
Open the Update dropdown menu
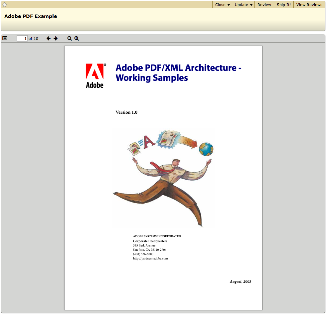click(x=243, y=5)
